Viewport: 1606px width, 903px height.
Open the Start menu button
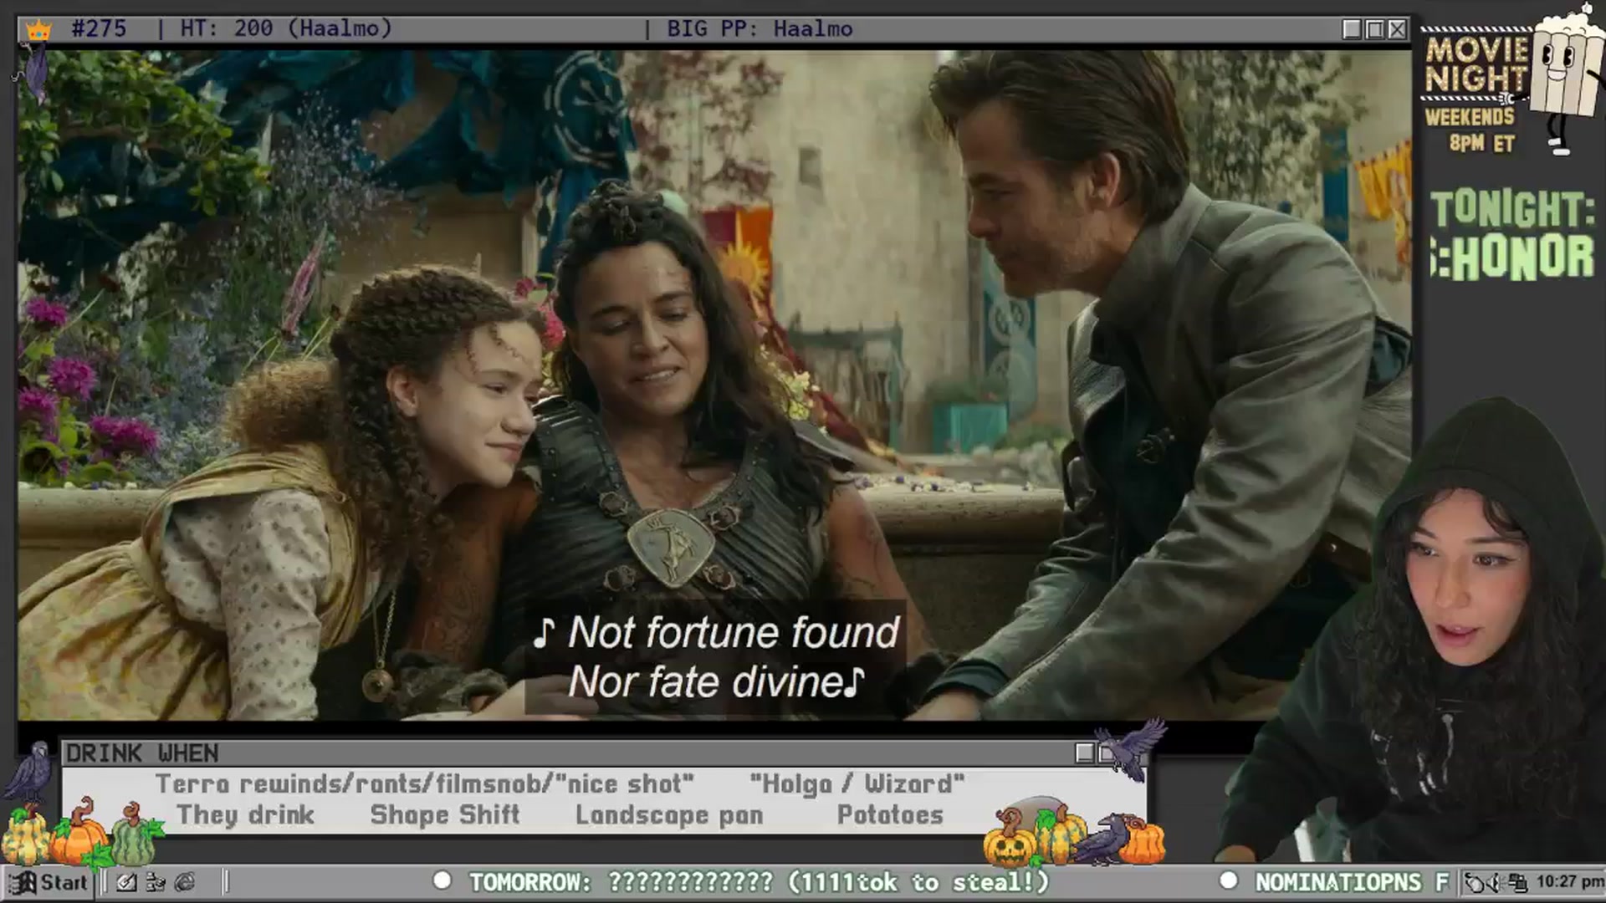click(48, 882)
